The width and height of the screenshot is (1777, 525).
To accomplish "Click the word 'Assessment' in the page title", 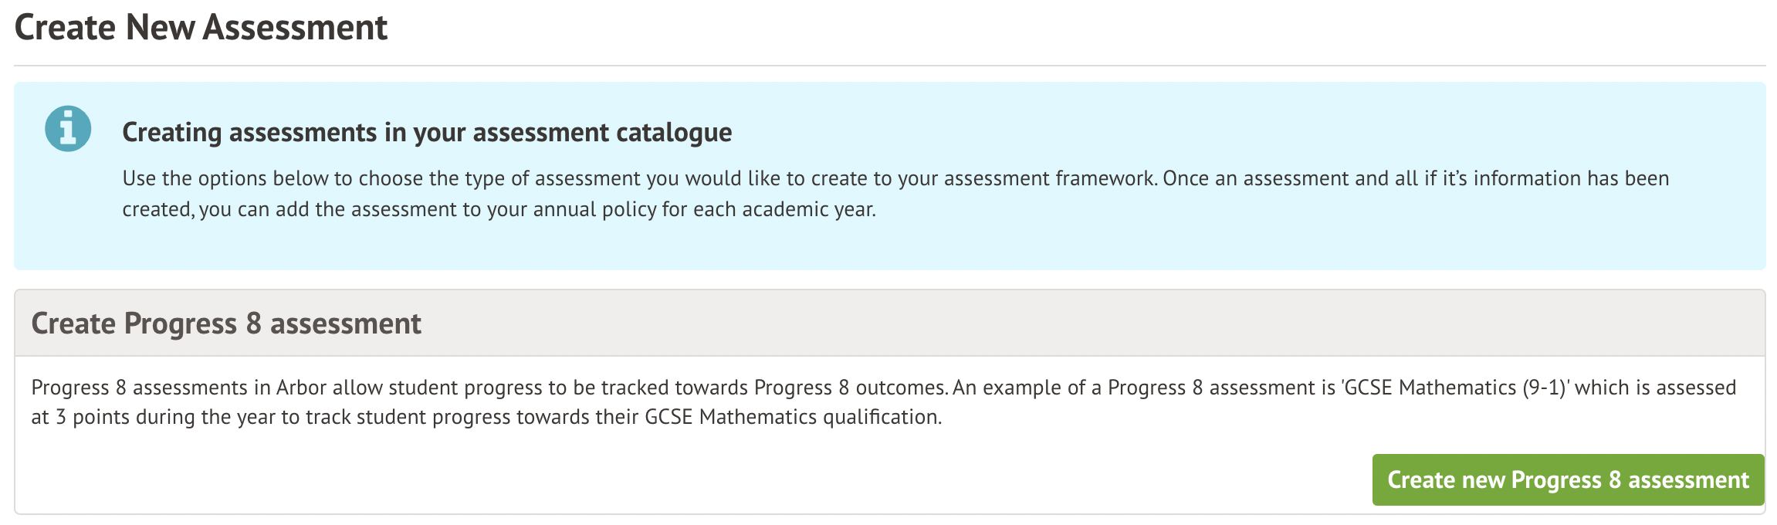I will pos(295,28).
